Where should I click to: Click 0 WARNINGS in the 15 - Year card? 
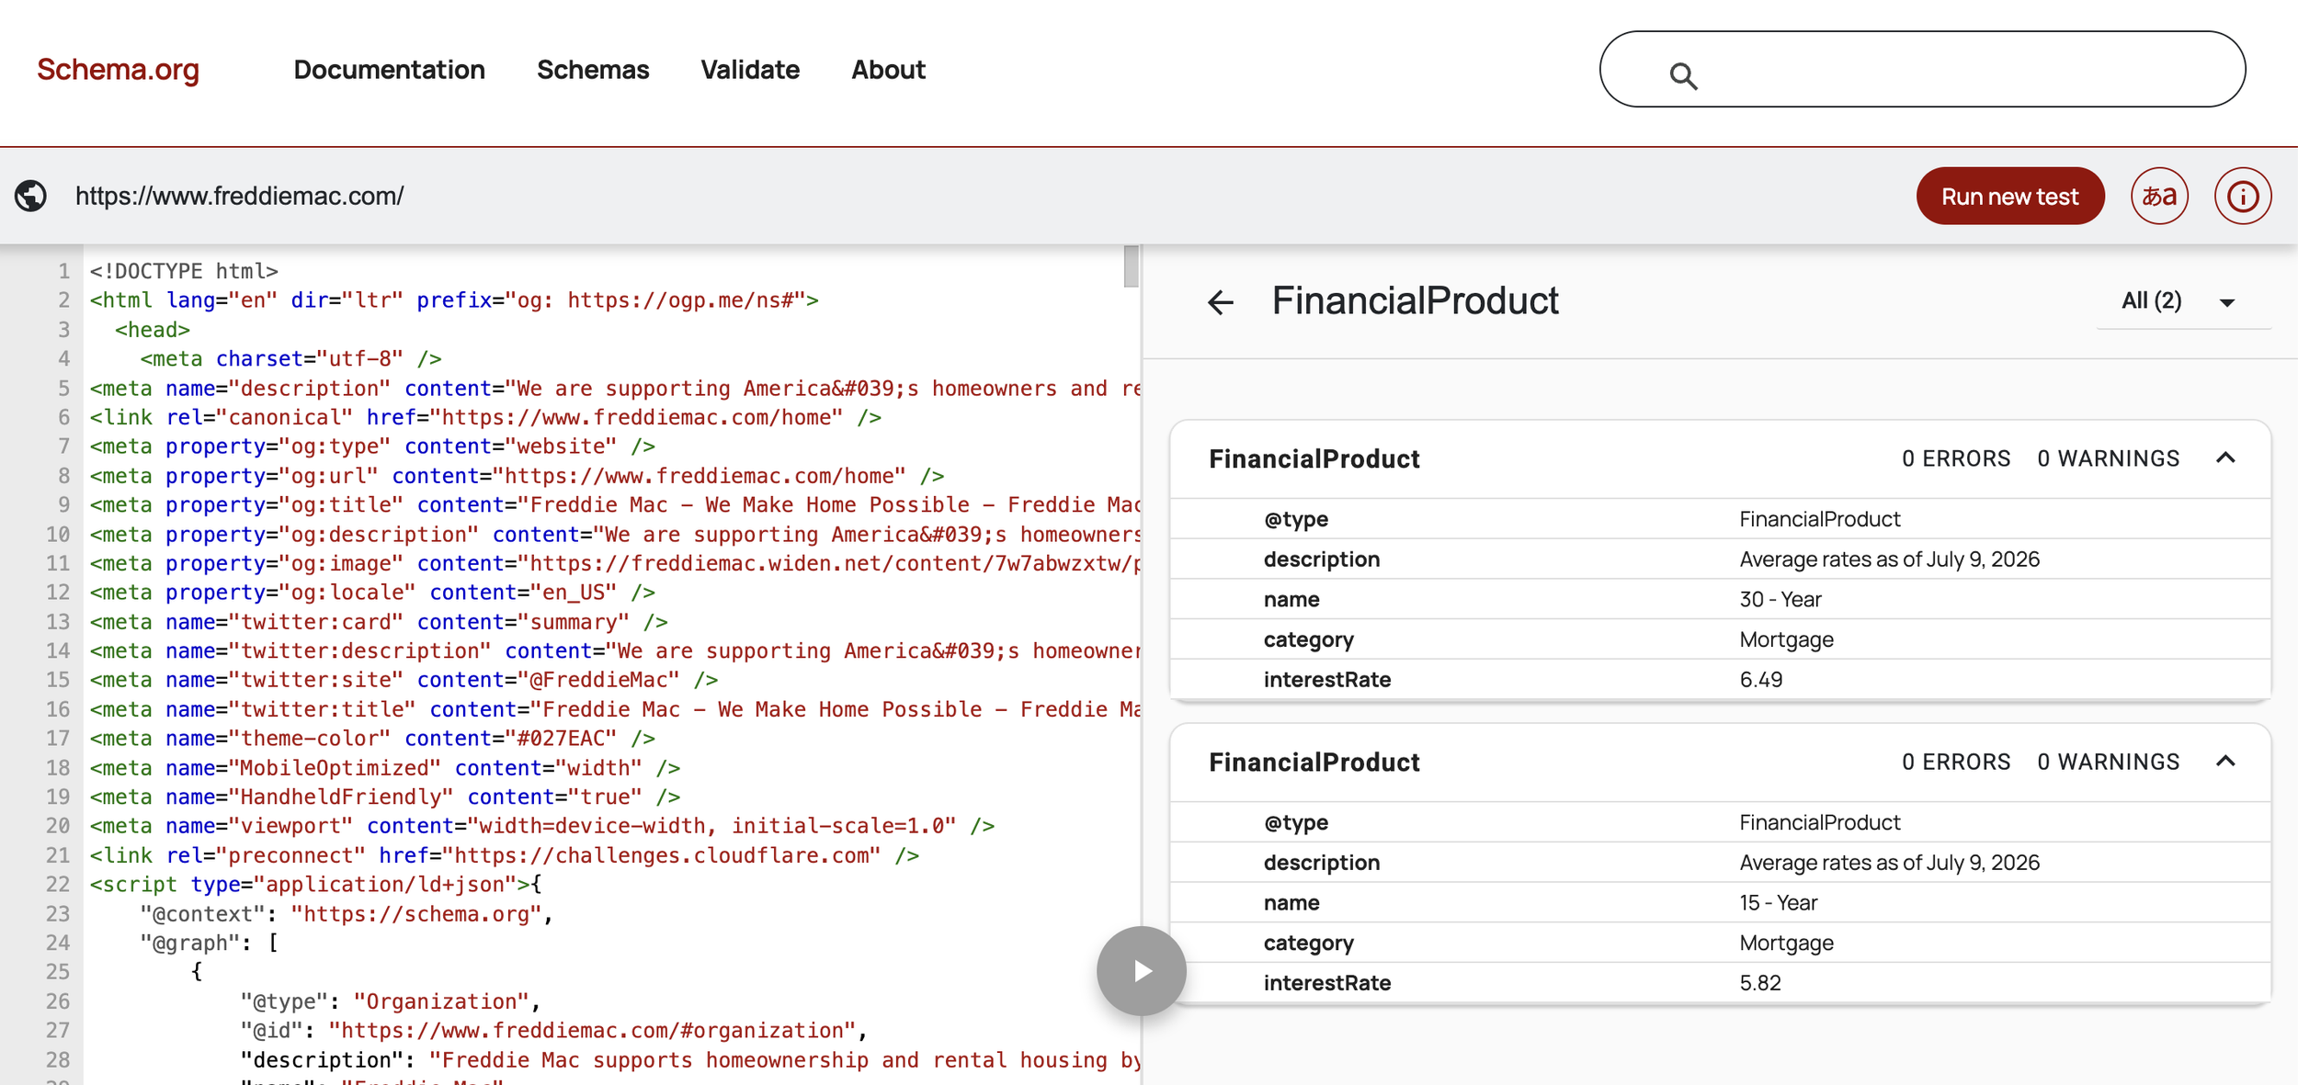tap(2108, 762)
